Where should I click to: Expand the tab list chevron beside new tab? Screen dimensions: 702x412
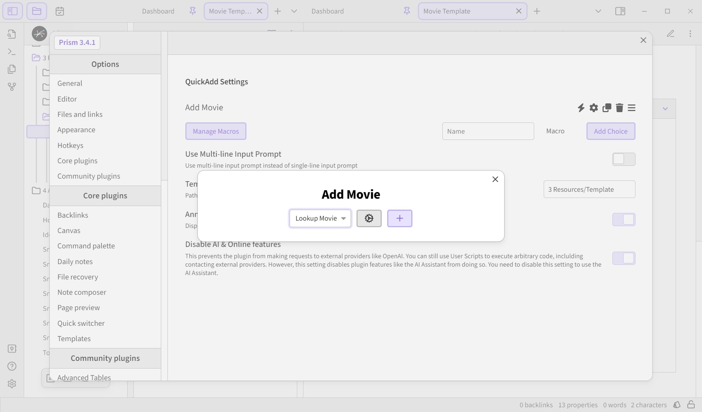click(294, 11)
